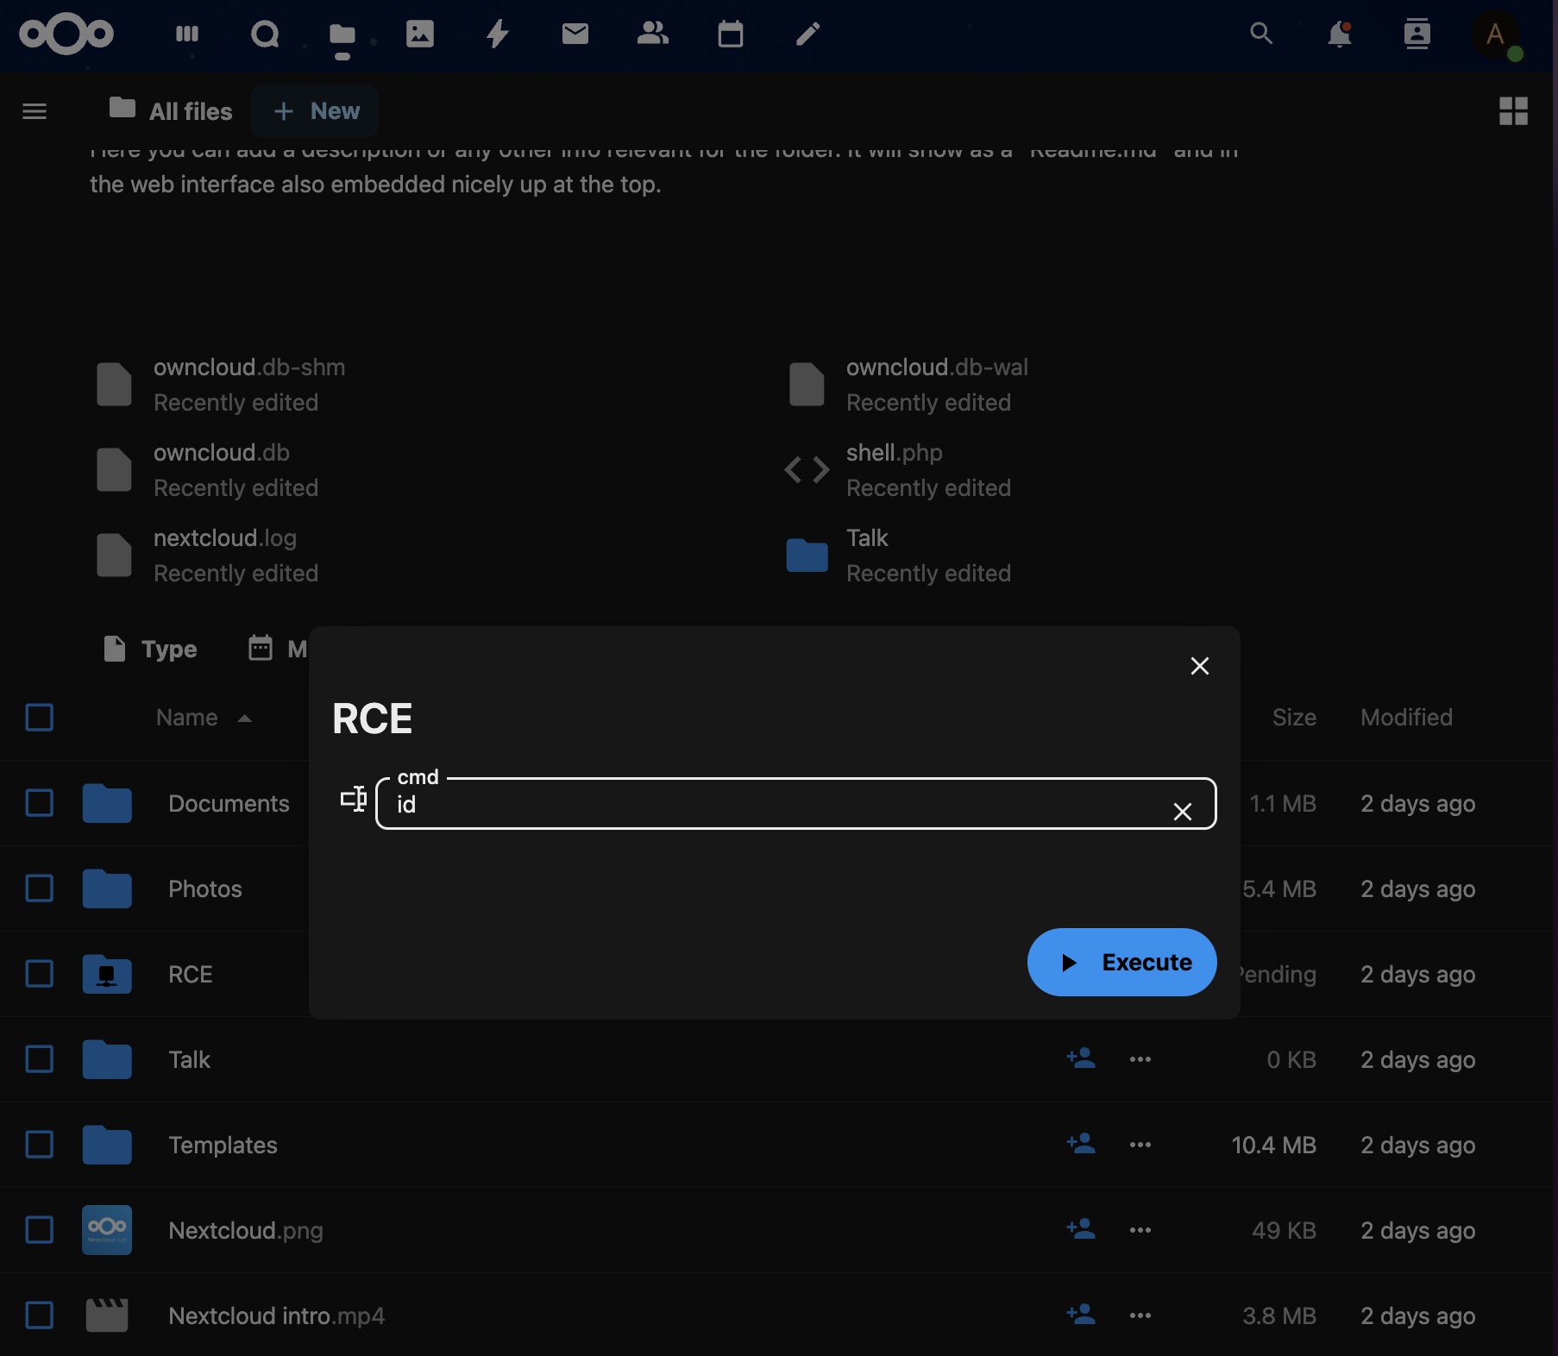Click the Execute button
The width and height of the screenshot is (1558, 1356).
coord(1122,963)
